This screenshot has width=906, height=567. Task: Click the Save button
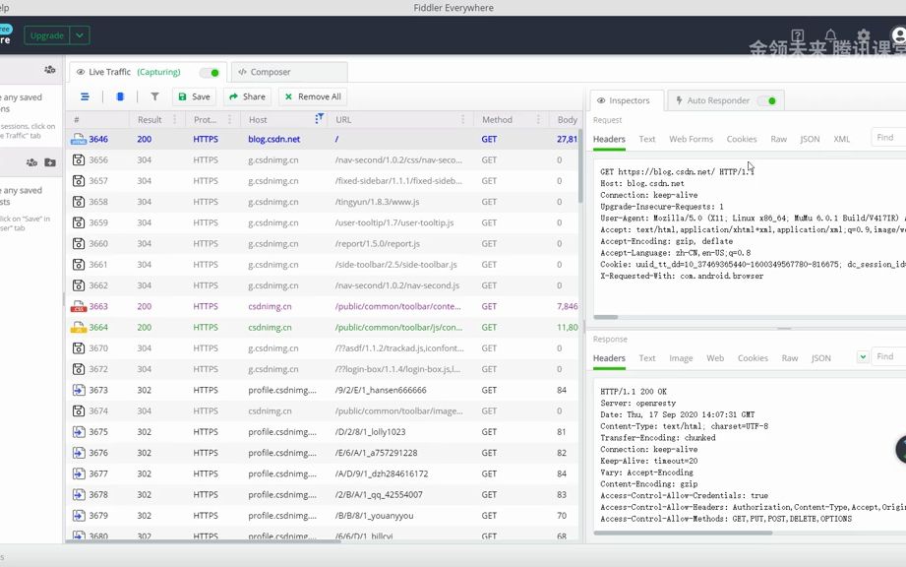click(x=194, y=96)
